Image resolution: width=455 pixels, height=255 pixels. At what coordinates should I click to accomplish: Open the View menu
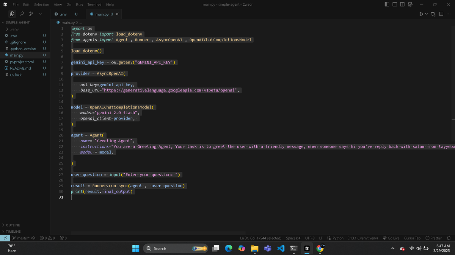point(58,5)
